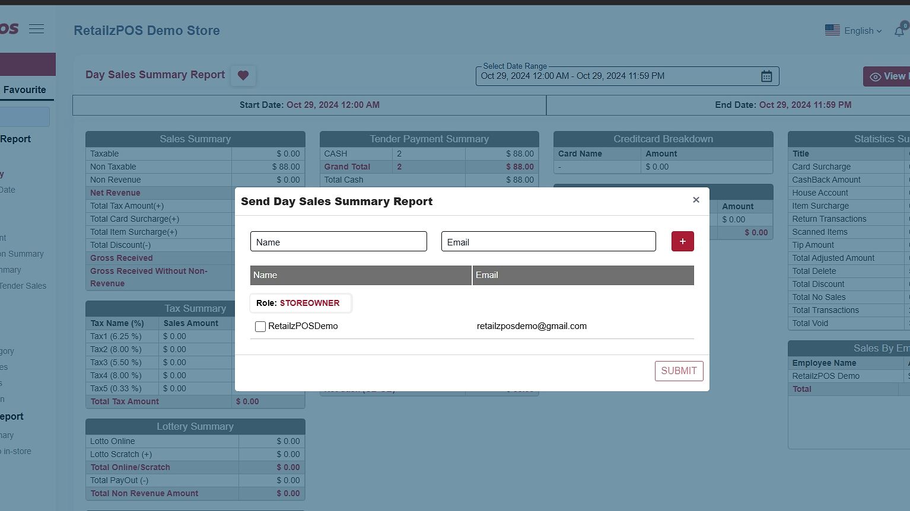The width and height of the screenshot is (910, 511).
Task: Click the View button with eye icon
Action: [x=887, y=76]
